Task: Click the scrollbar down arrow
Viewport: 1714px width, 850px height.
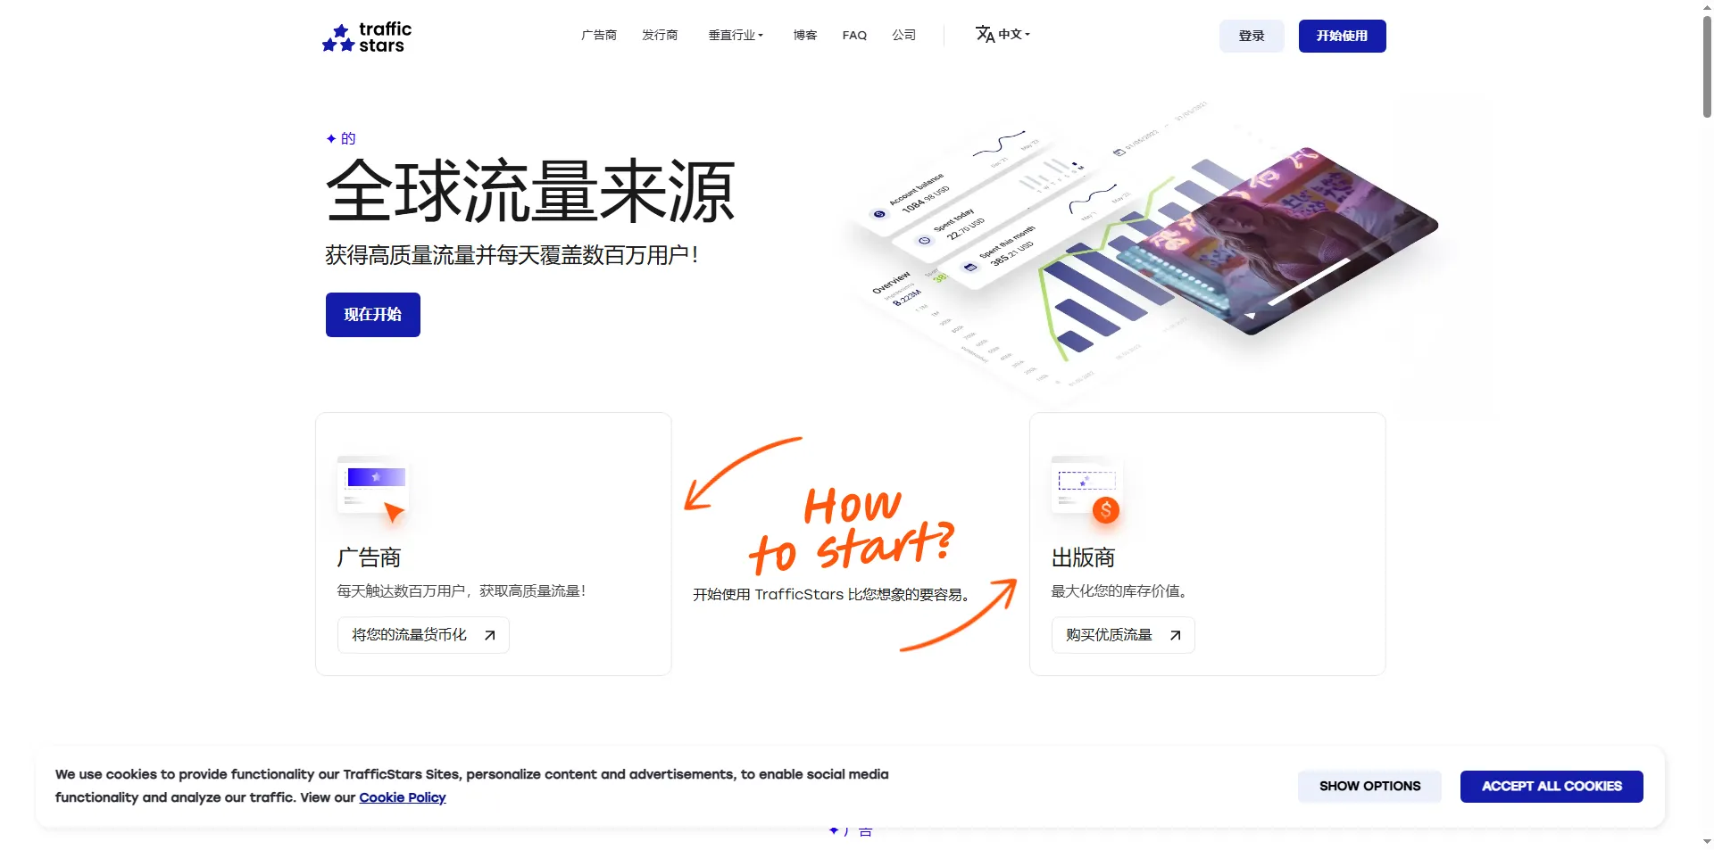Action: (x=1707, y=841)
